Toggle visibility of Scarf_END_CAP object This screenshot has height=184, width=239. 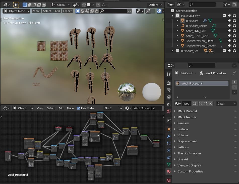click(229, 31)
